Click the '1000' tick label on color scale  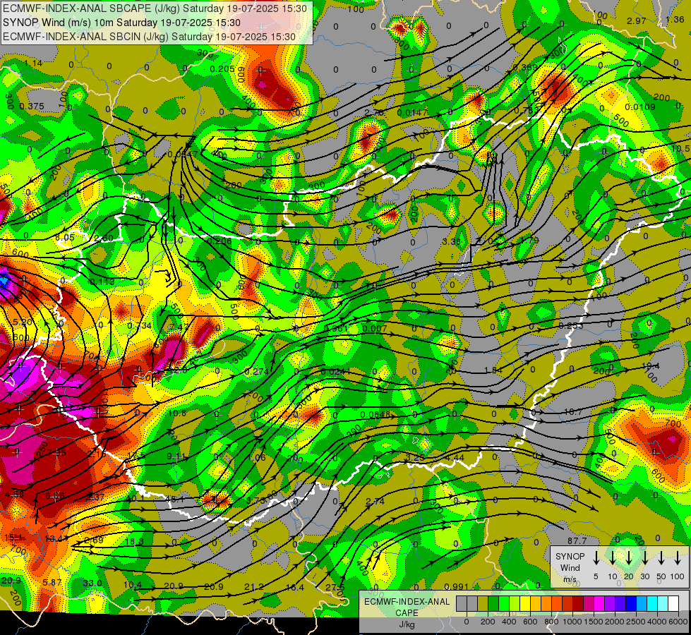click(x=572, y=622)
